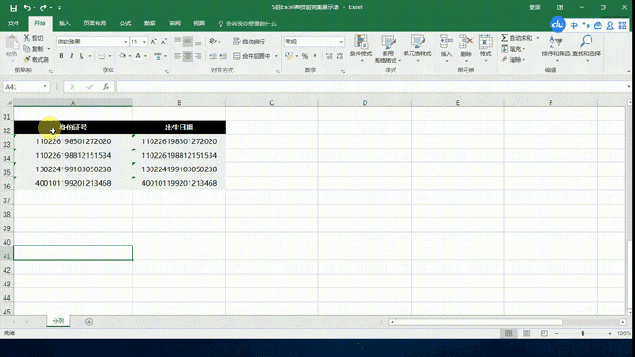Image resolution: width=635 pixels, height=357 pixels.
Task: Toggle center horizontal alignment
Action: (188, 56)
